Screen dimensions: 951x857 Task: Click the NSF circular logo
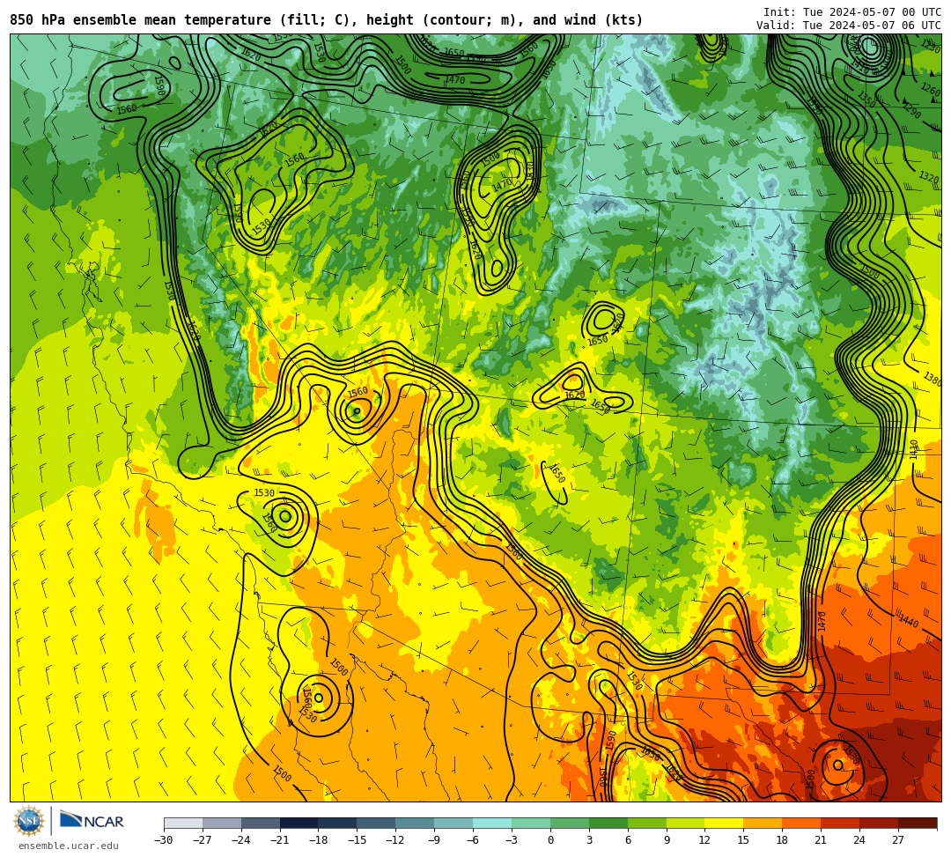28,822
